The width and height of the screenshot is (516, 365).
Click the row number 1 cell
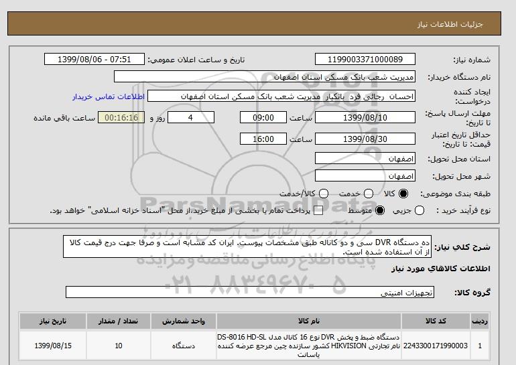click(x=480, y=346)
